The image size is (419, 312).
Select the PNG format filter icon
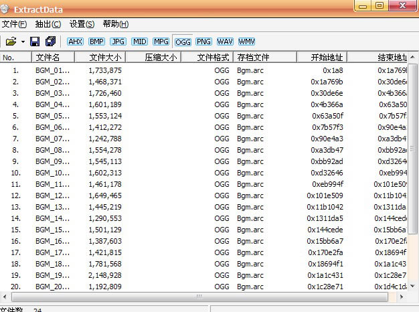coord(203,42)
